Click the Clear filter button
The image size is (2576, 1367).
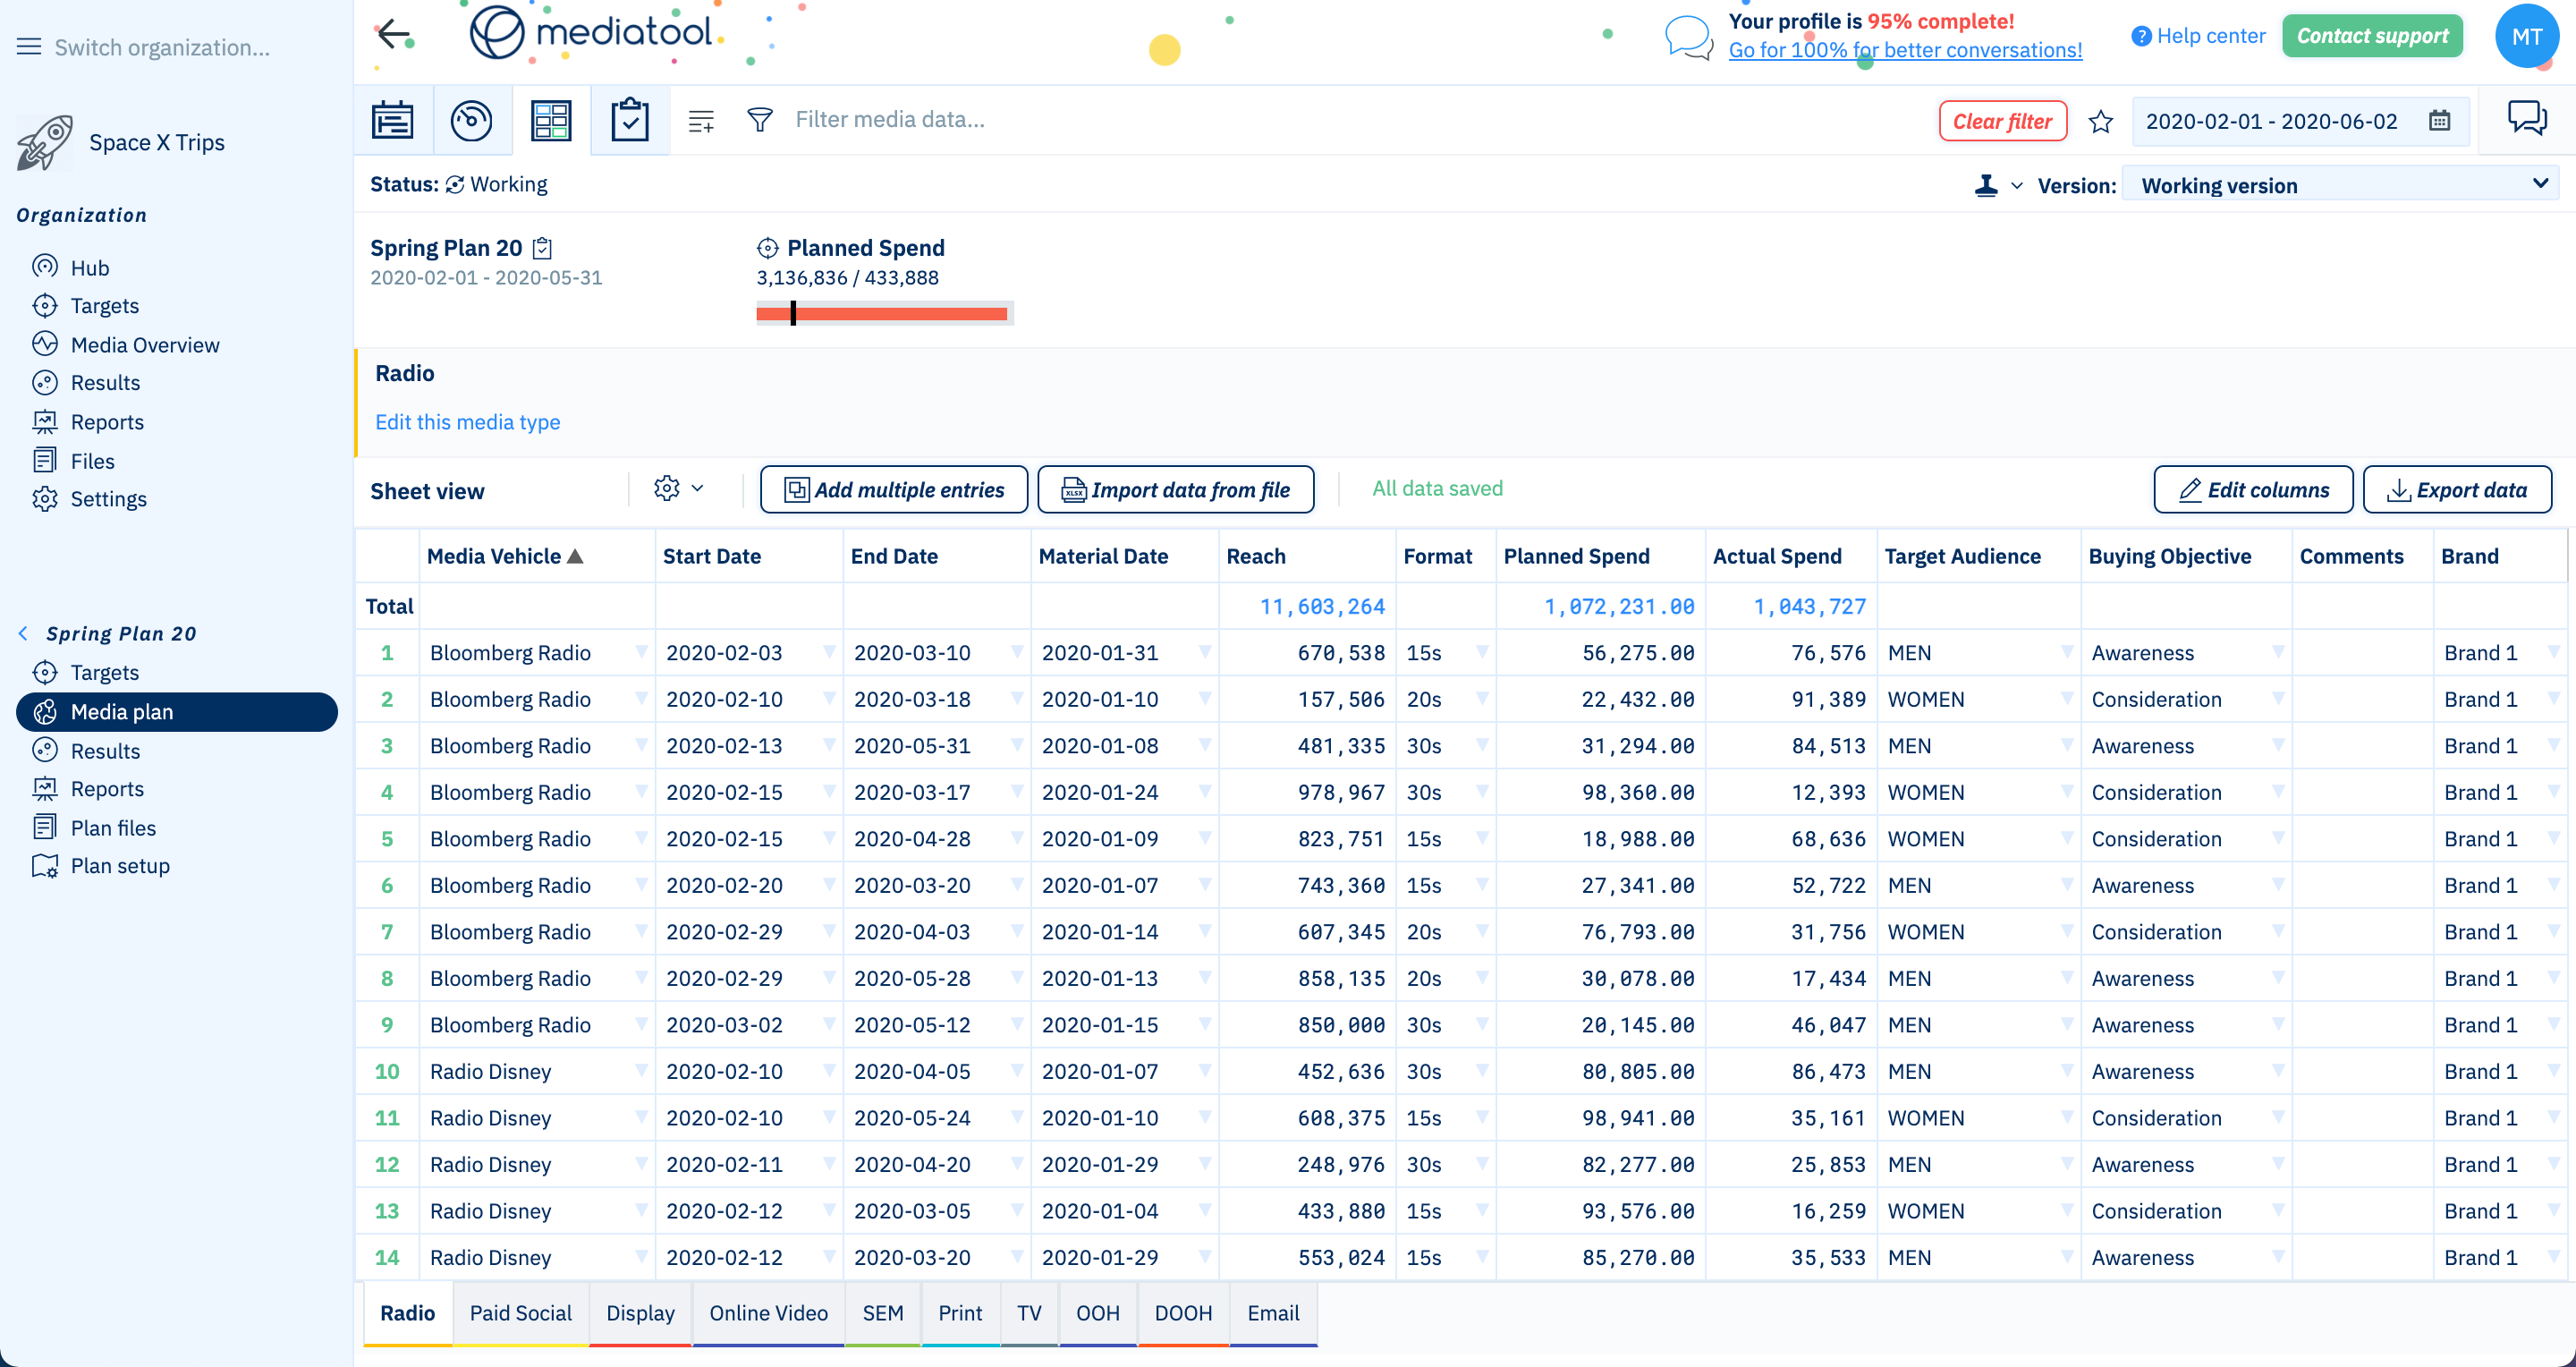point(2001,121)
